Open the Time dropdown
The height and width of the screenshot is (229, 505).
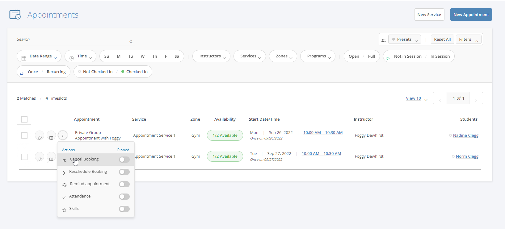(80, 56)
